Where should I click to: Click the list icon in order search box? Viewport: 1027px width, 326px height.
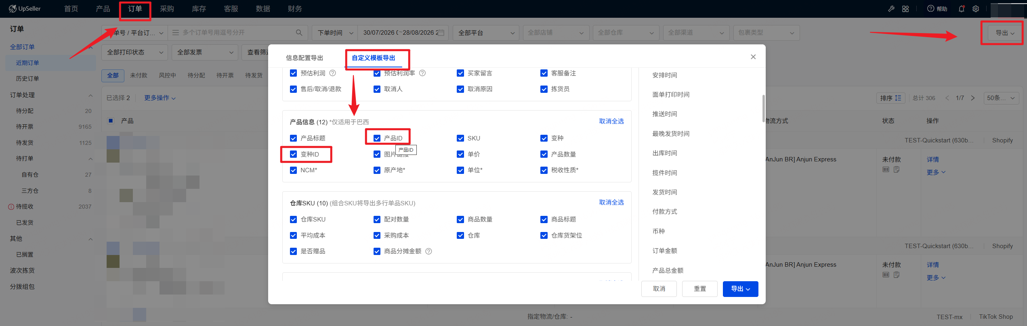(176, 32)
